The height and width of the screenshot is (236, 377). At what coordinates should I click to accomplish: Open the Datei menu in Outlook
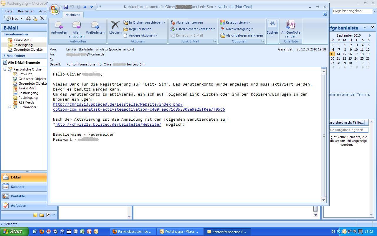(9, 11)
